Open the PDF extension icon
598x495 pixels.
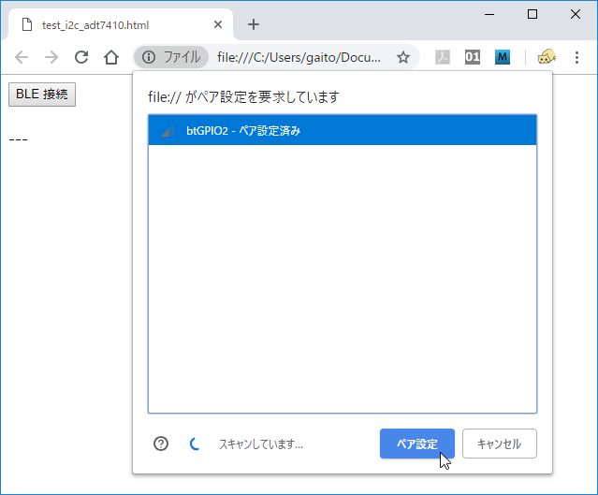click(443, 57)
